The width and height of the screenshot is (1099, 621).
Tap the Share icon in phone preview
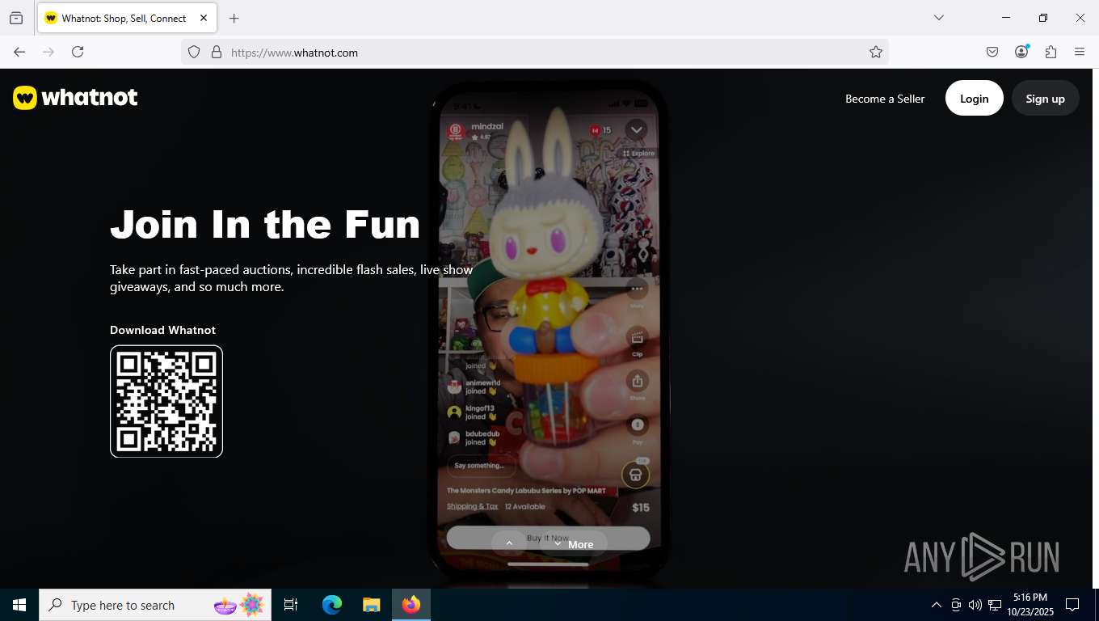637,381
